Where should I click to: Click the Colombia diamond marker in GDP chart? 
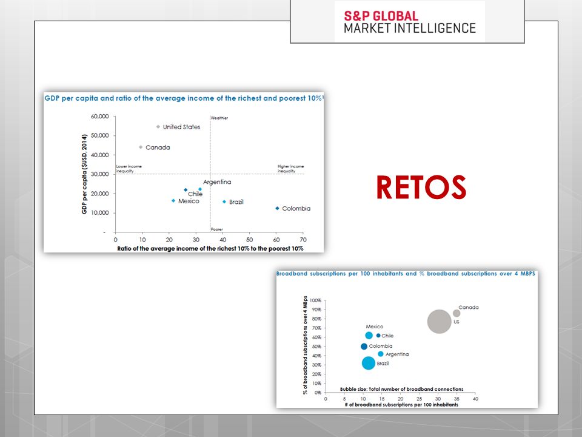pyautogui.click(x=277, y=208)
